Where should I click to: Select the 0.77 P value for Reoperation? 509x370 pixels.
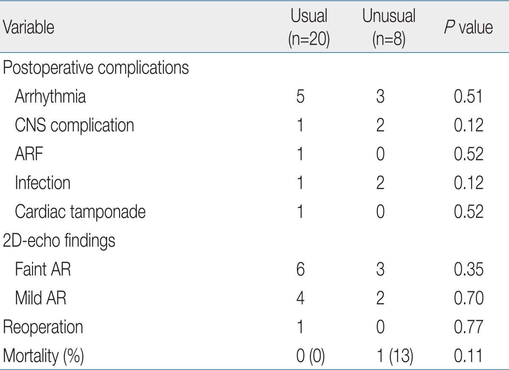click(467, 327)
